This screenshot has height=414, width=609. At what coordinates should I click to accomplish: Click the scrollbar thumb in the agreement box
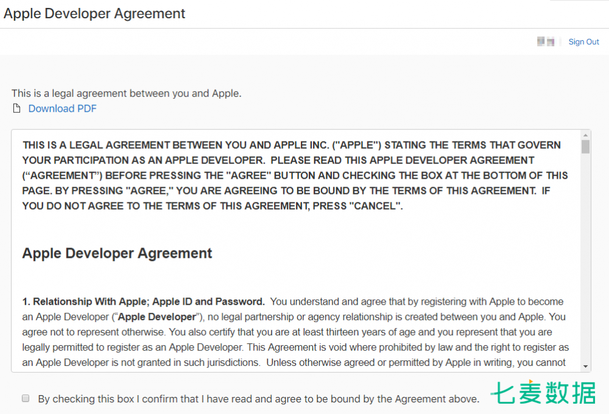pos(585,147)
